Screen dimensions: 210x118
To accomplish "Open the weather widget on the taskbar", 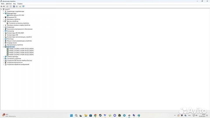I will (x=9, y=115).
